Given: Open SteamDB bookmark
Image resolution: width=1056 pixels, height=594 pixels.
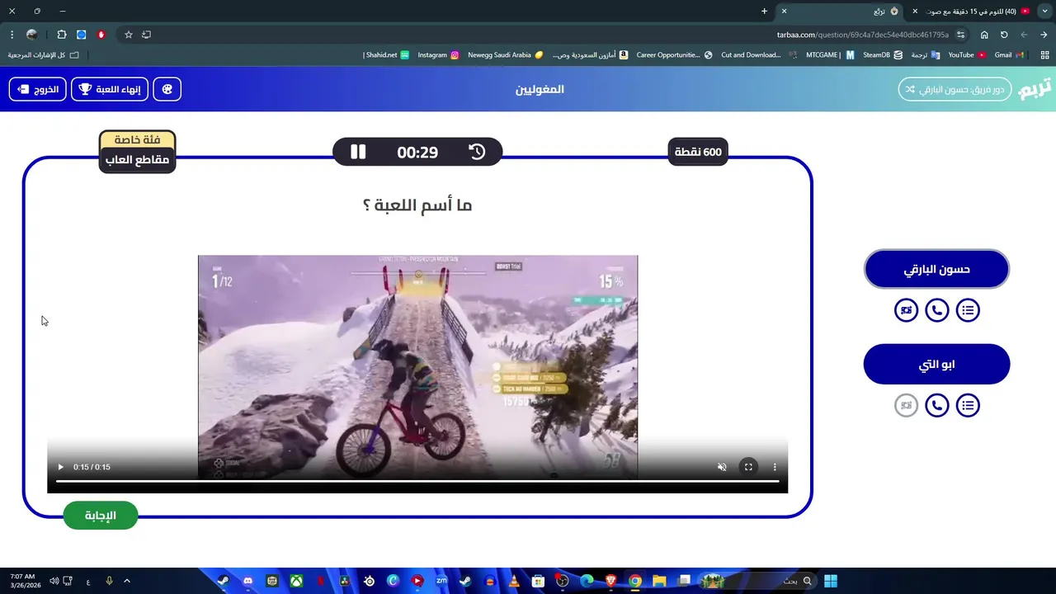Looking at the screenshot, I should tap(883, 55).
